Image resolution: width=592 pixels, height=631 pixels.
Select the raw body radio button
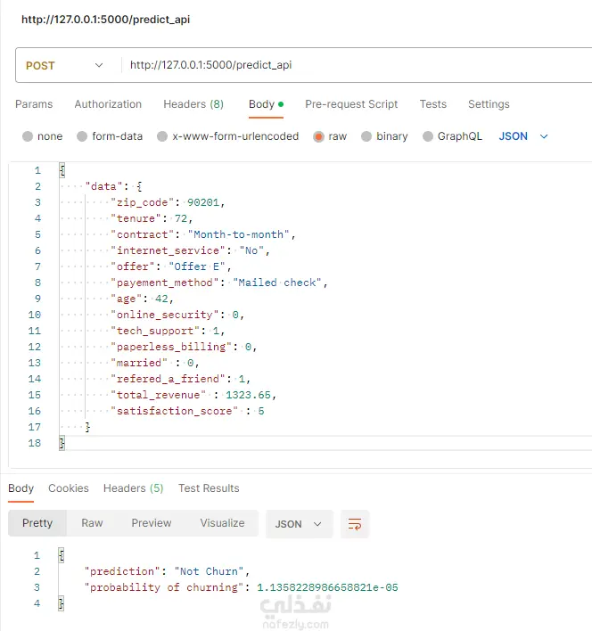click(x=318, y=136)
